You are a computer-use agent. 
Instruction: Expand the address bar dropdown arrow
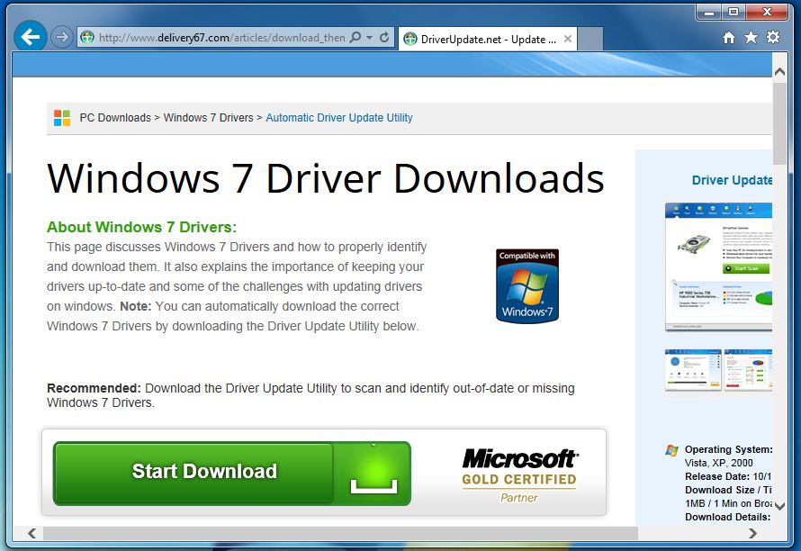[369, 37]
